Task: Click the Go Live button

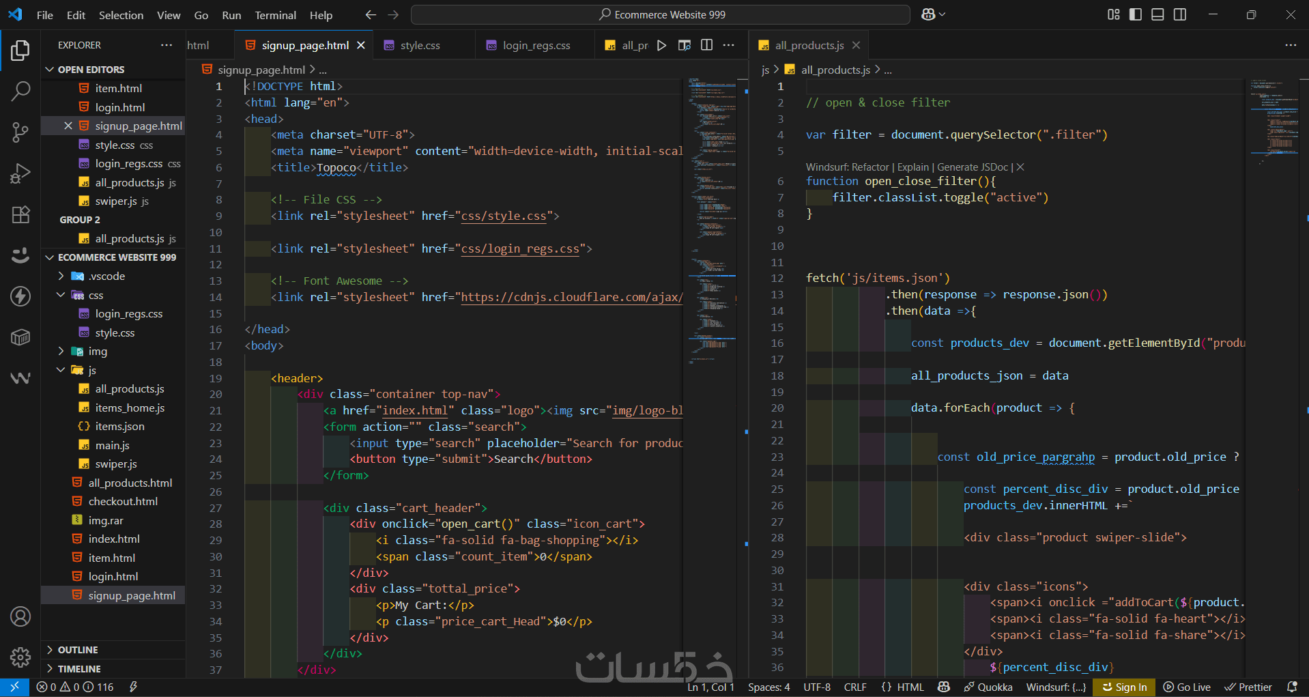Action: 1187,687
